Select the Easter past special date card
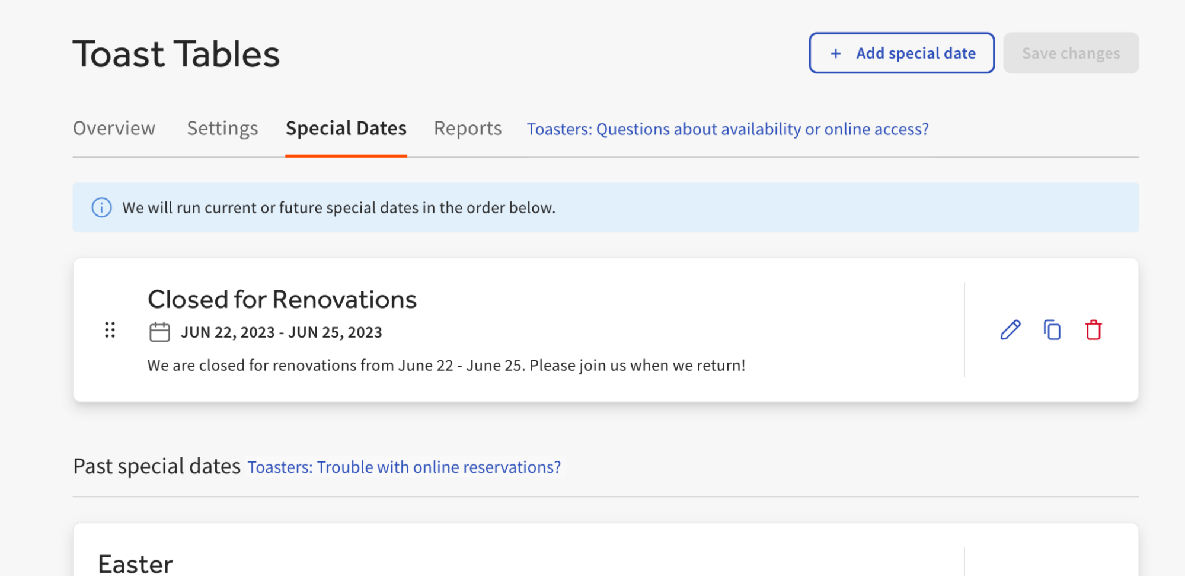This screenshot has height=577, width=1185. click(x=136, y=563)
